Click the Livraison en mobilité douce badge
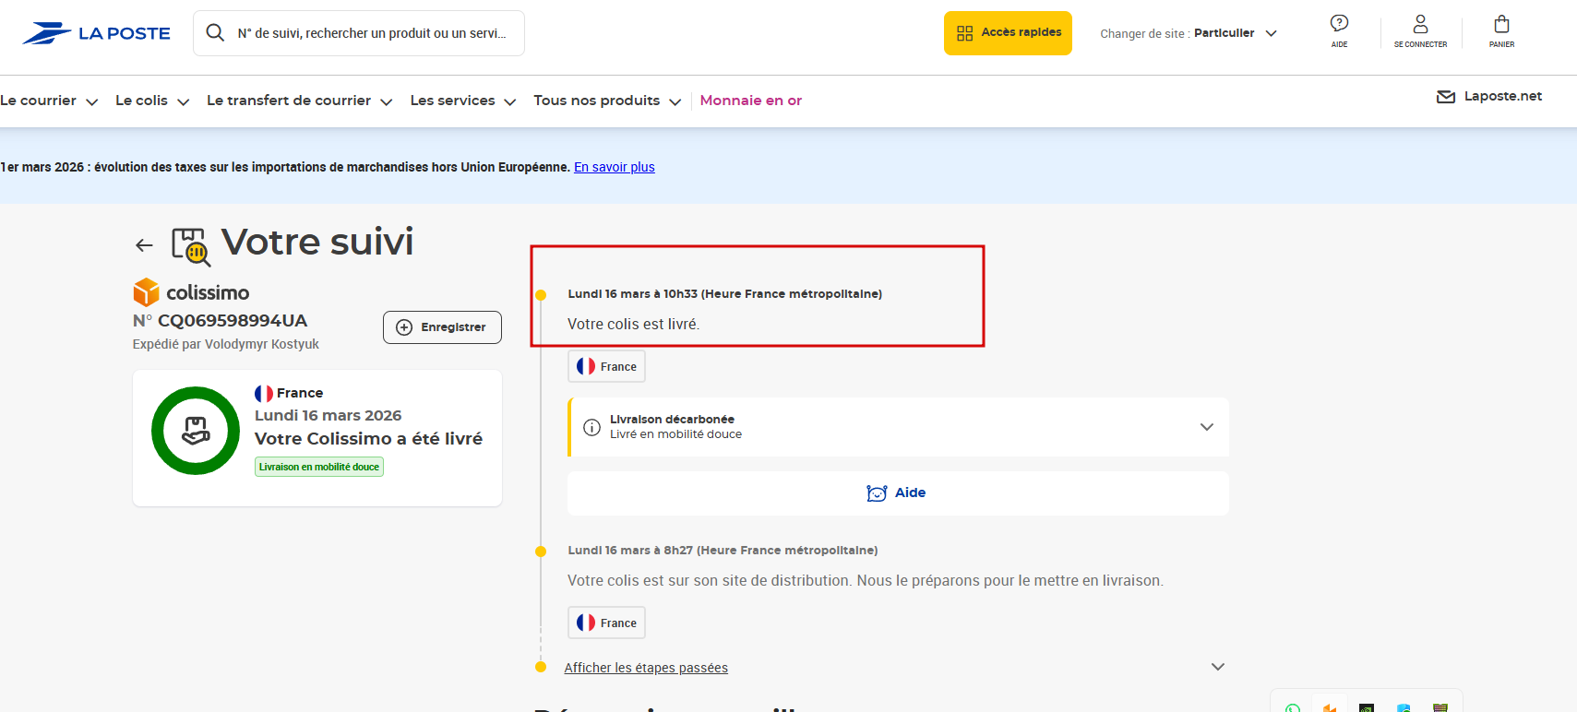 (x=319, y=467)
